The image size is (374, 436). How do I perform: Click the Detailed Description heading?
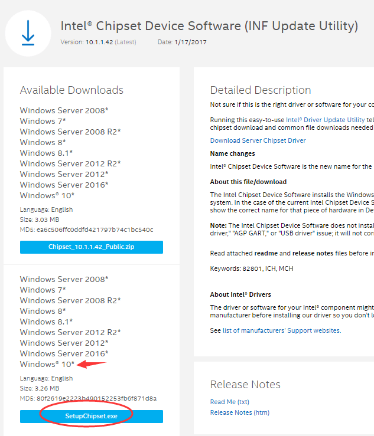pyautogui.click(x=260, y=90)
